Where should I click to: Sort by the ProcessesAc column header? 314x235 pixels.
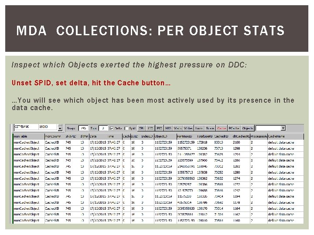(x=259, y=137)
